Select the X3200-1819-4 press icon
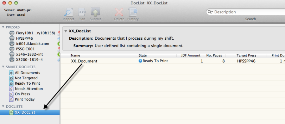 tap(12, 60)
